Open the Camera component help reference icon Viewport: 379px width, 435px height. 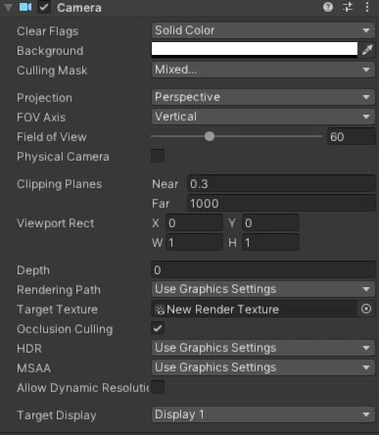(328, 7)
